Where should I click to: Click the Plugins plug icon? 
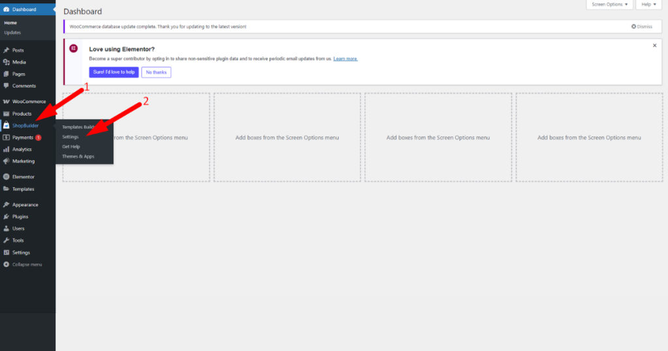7,217
